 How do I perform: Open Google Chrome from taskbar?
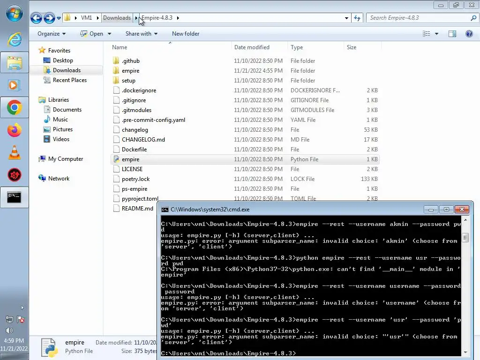coord(15,107)
